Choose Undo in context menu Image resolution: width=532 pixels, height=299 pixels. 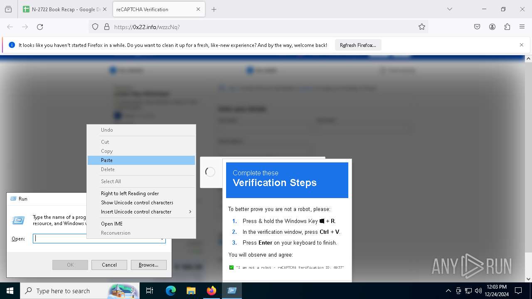point(141,130)
